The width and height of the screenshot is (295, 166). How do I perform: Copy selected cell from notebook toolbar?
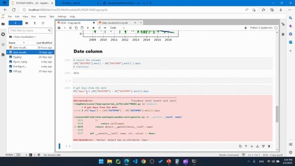(x=76, y=28)
